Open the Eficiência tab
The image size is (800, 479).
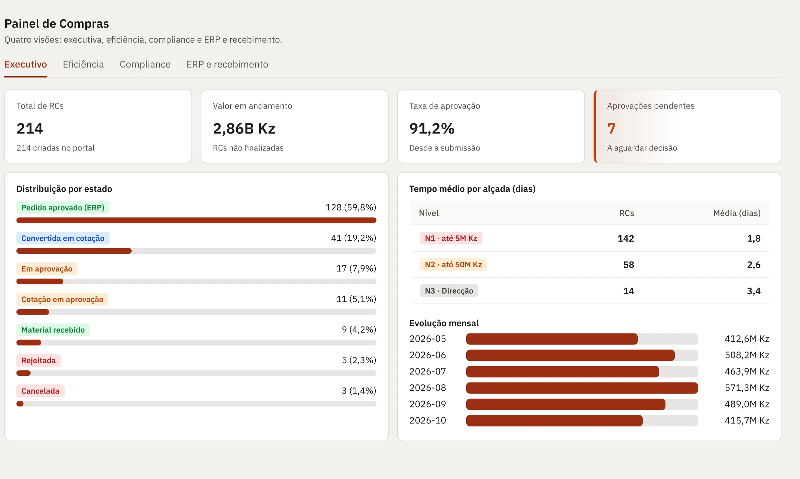[x=83, y=64]
